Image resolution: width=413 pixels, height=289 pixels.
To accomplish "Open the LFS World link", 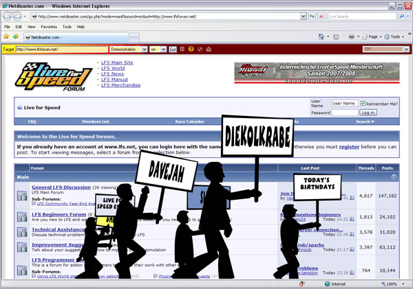I will tap(113, 69).
